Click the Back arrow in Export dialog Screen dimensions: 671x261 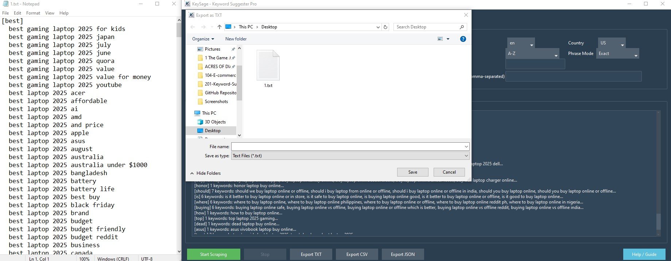193,27
